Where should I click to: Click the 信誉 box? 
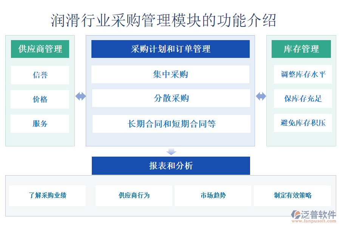tap(40, 75)
